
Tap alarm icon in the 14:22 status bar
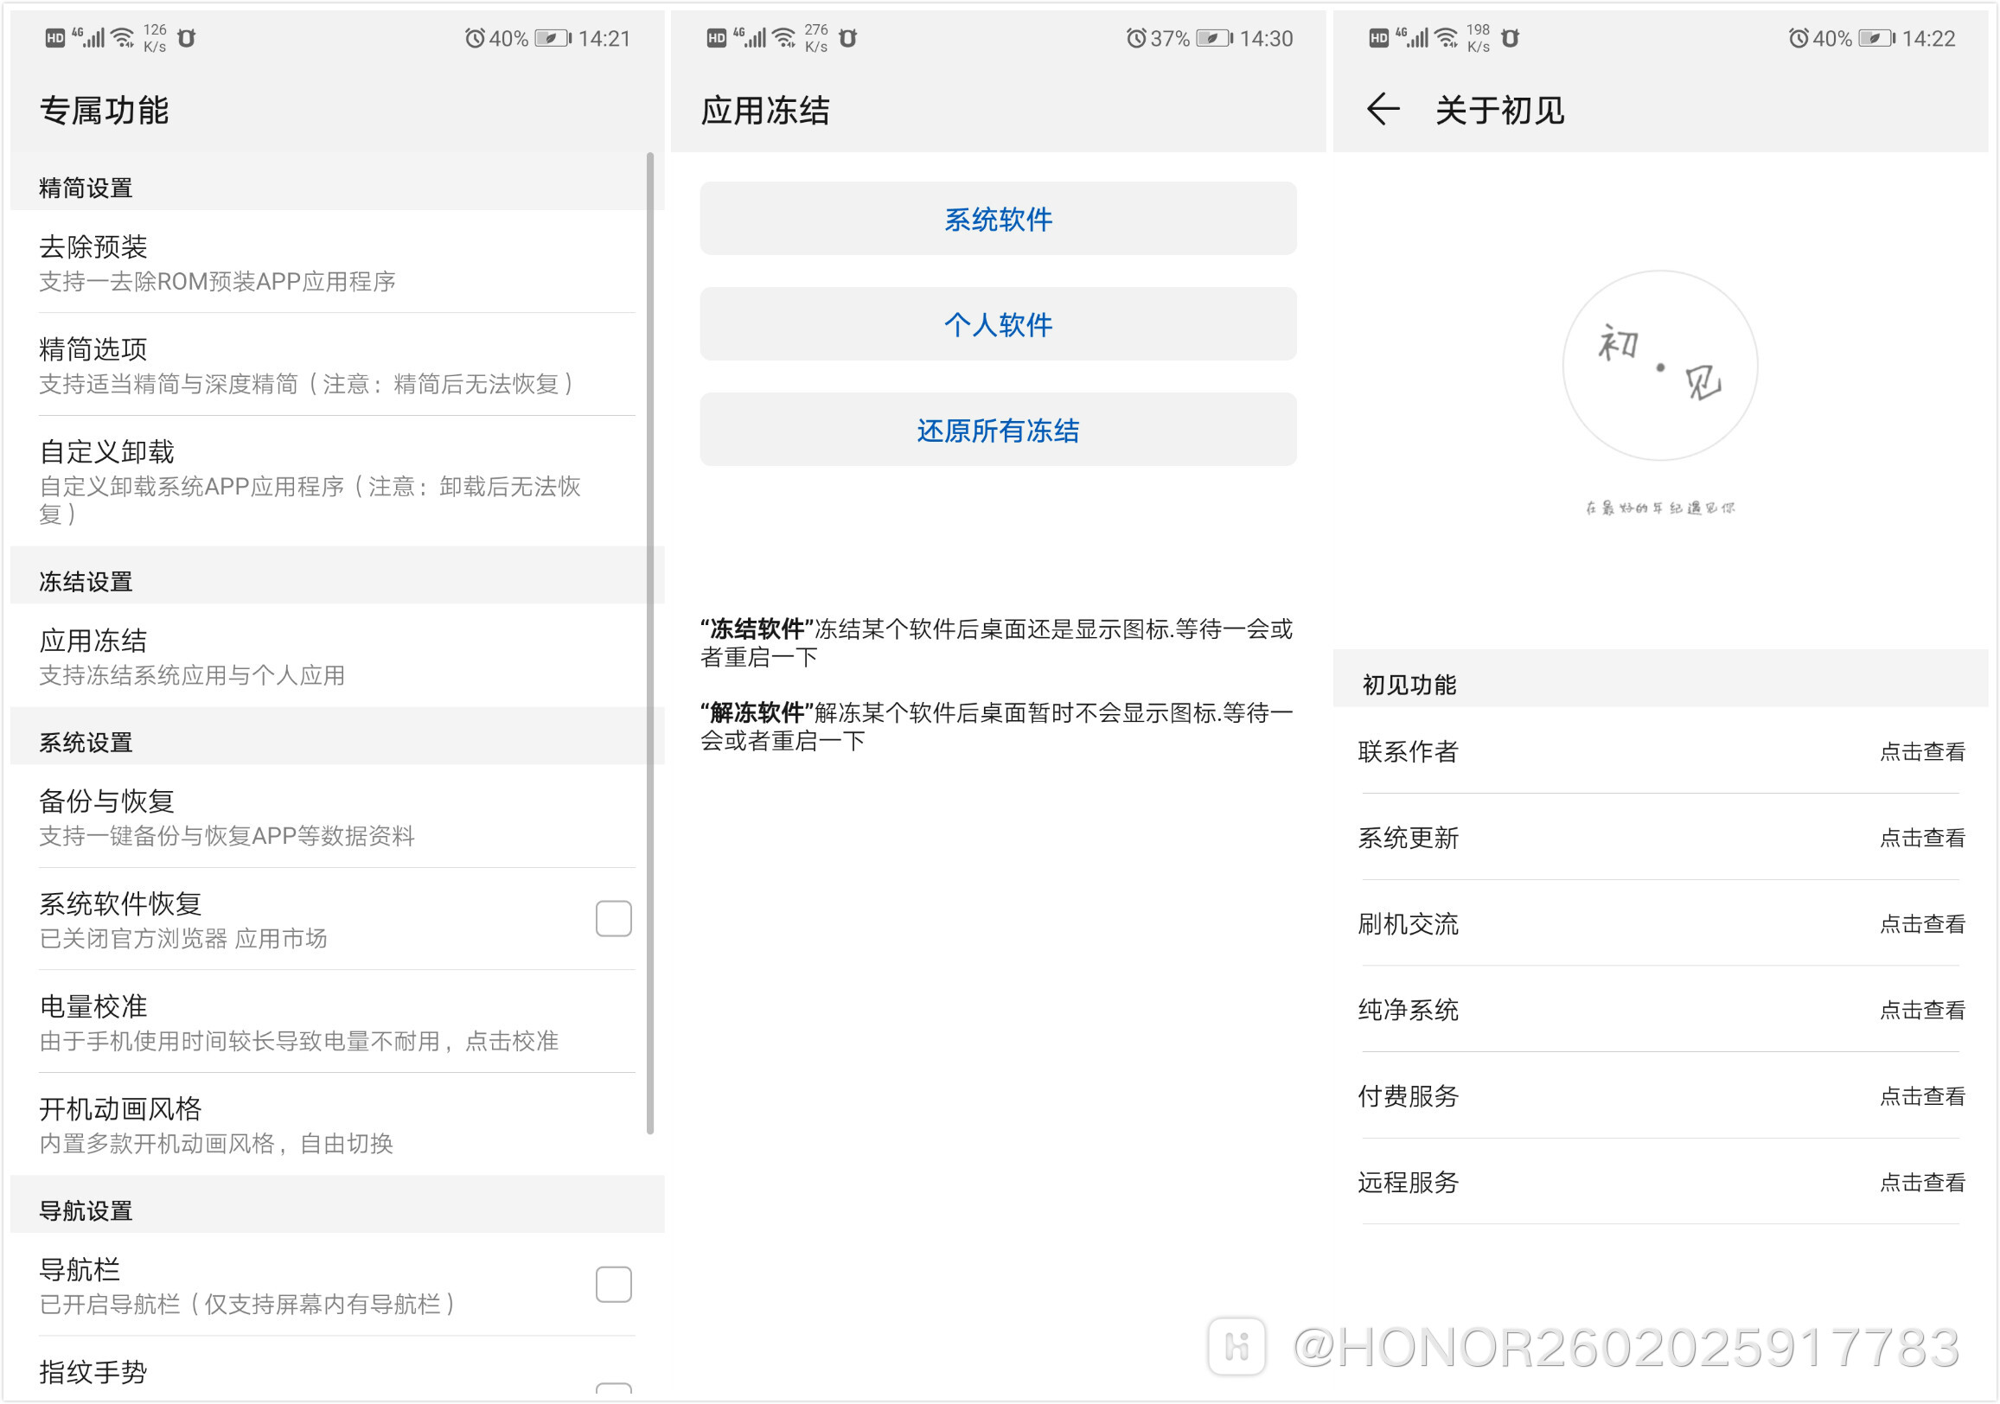click(x=1798, y=38)
